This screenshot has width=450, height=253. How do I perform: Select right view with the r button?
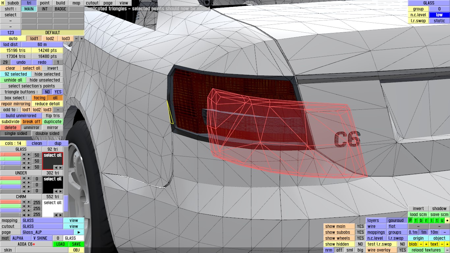point(426,220)
